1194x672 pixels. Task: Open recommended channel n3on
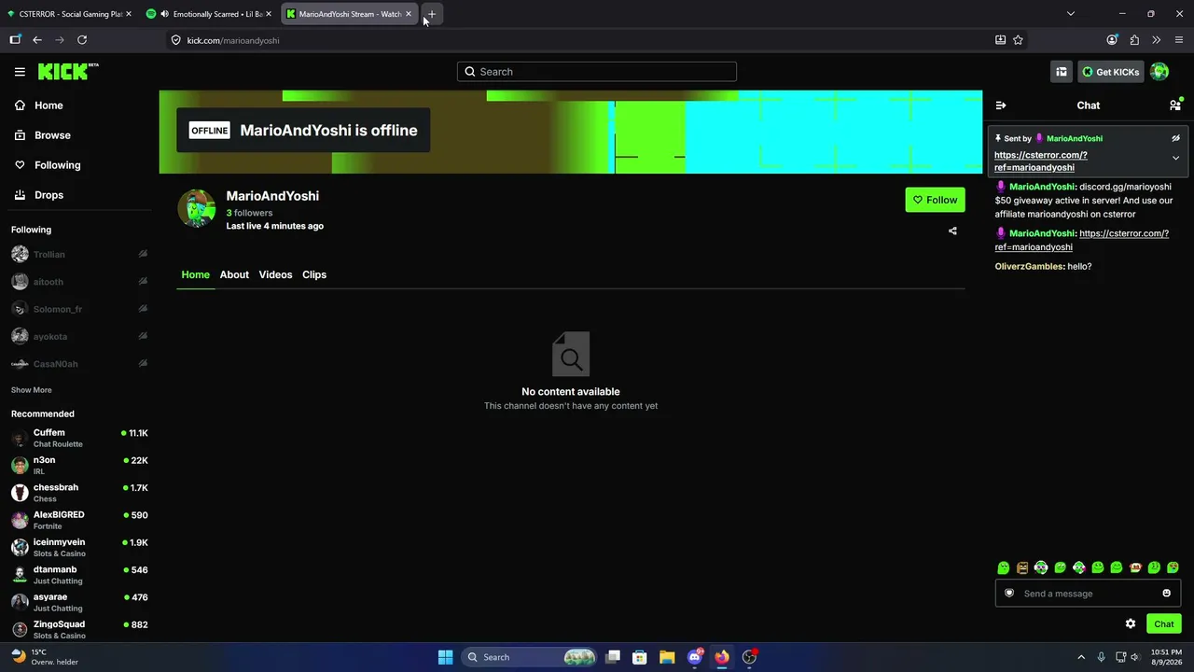[79, 465]
